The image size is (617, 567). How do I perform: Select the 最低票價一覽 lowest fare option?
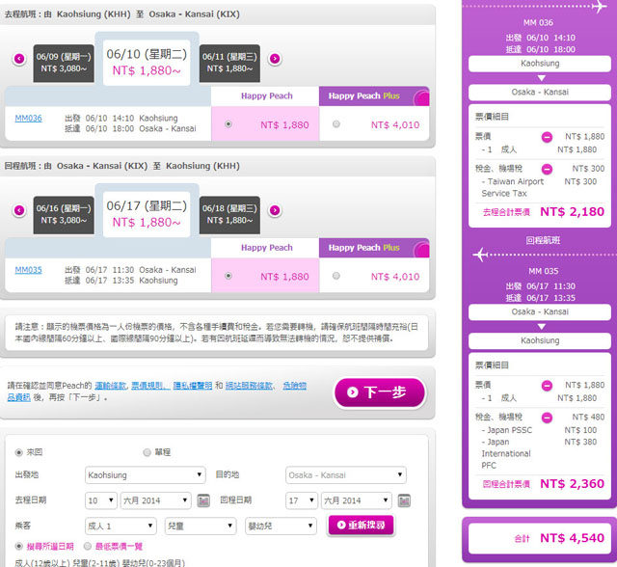(88, 546)
